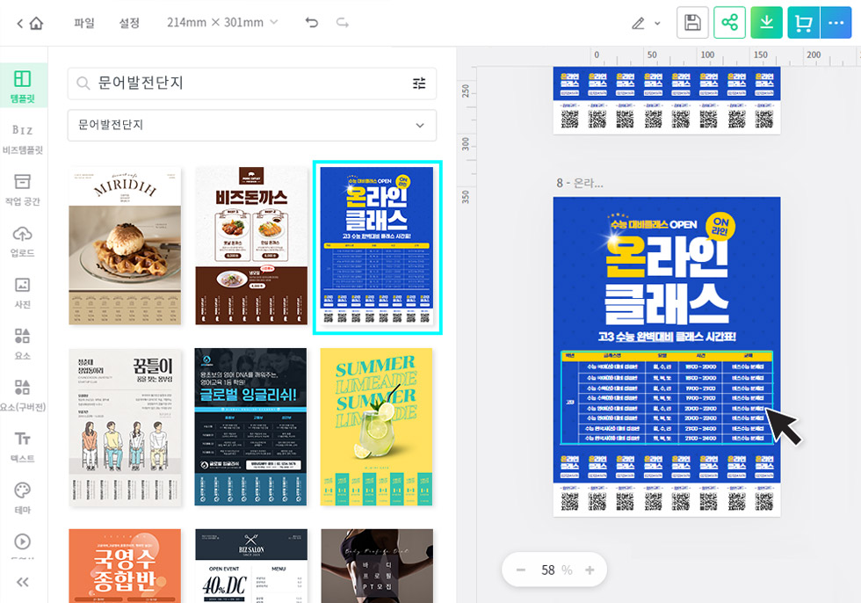Click the save (floppy disk) icon
The image size is (861, 603).
click(692, 23)
